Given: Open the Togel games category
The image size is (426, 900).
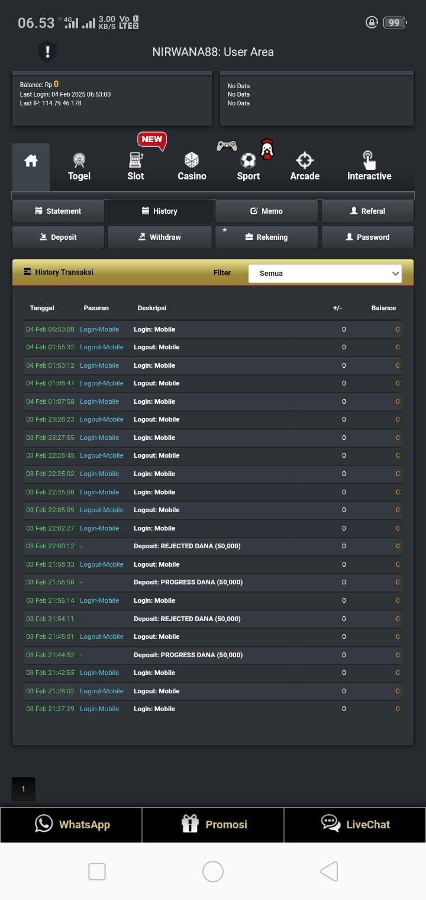Looking at the screenshot, I should point(79,167).
